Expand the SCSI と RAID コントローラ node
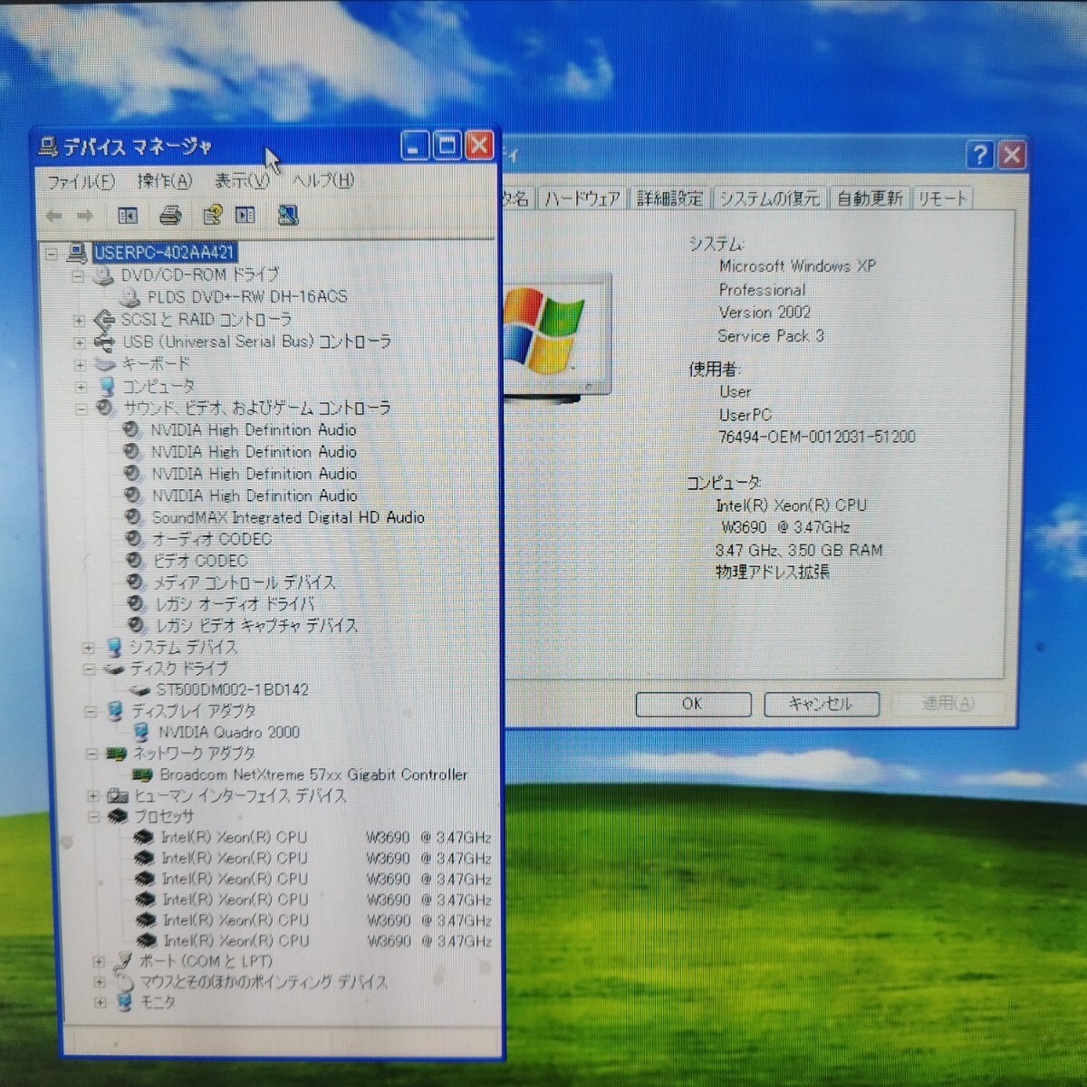 (79, 320)
